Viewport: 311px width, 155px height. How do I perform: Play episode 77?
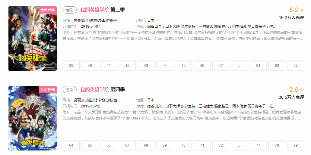(258, 145)
